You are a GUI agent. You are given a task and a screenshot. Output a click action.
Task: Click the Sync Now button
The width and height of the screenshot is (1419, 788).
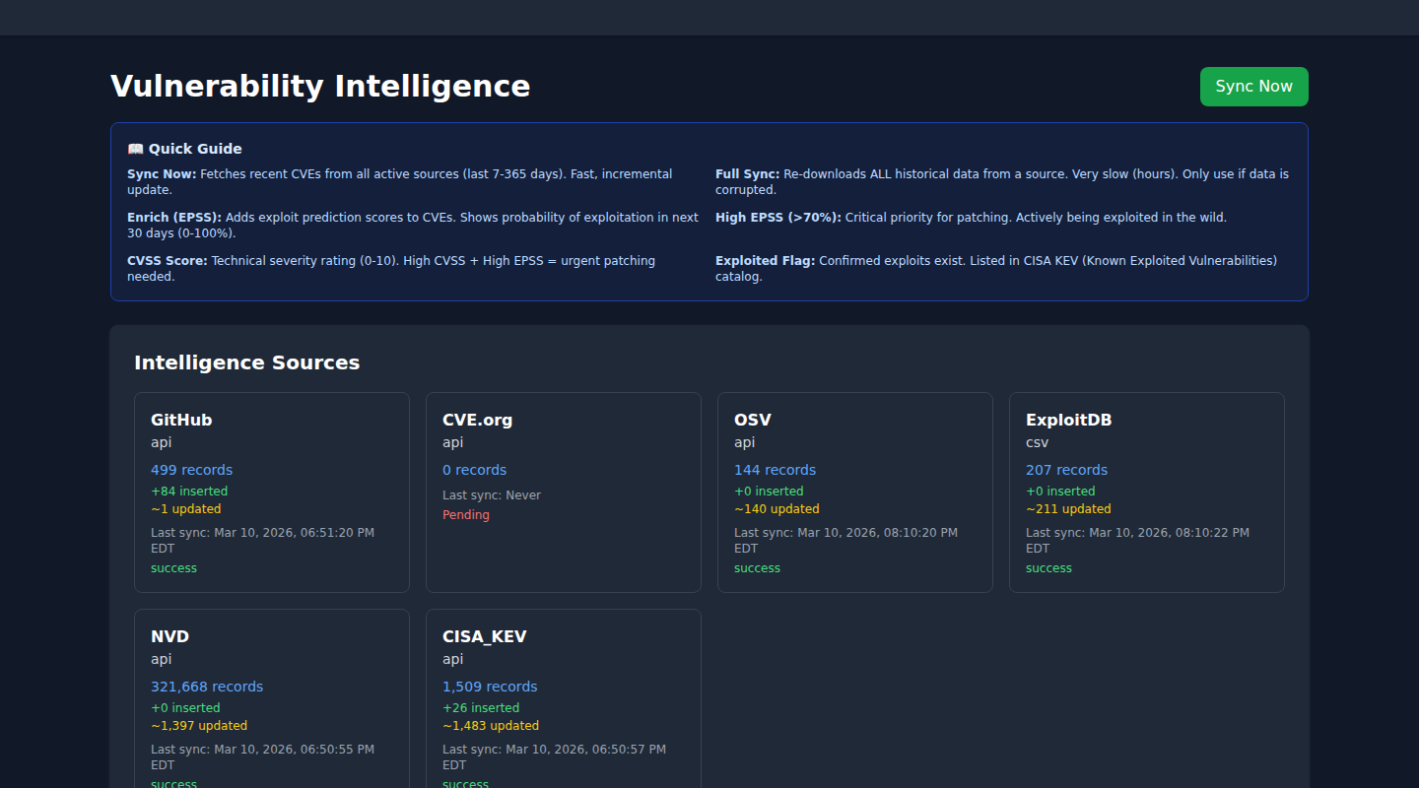tap(1253, 87)
